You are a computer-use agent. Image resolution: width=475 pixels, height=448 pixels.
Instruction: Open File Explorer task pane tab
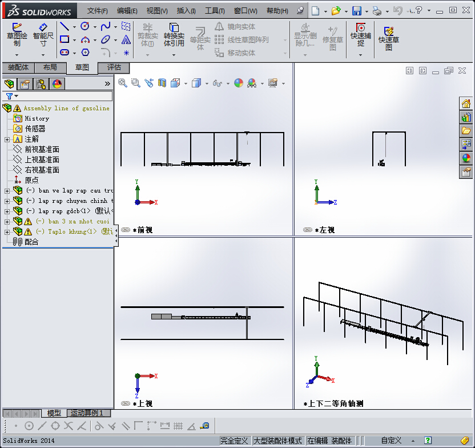(466, 131)
